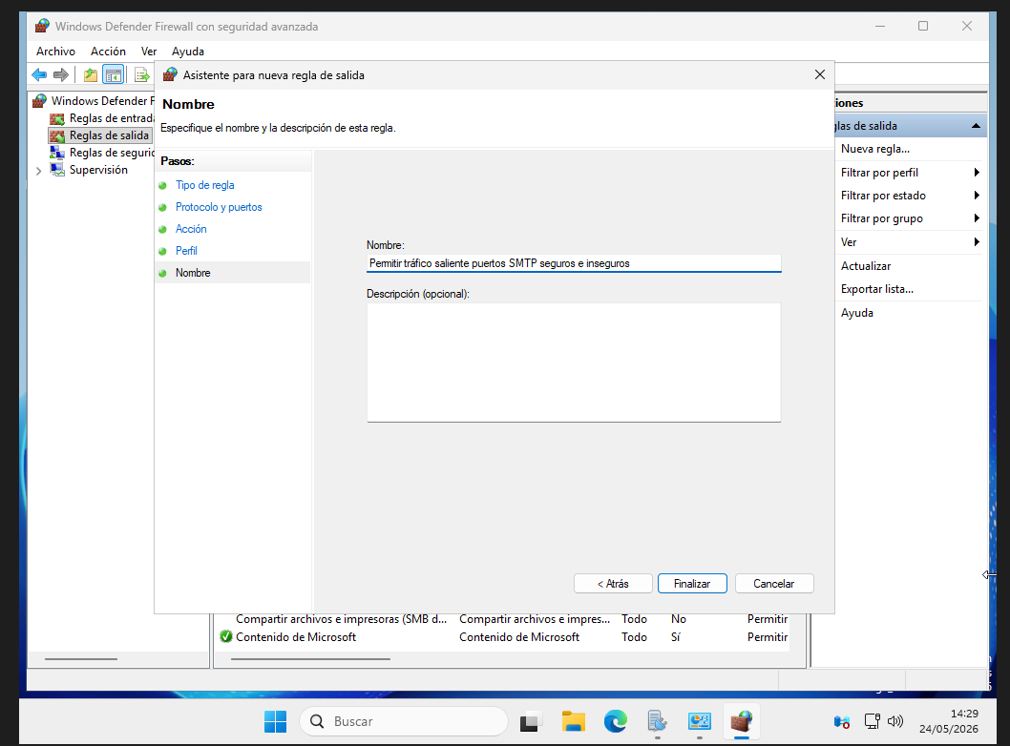Click the Windows Defender Firewall root node icon

pyautogui.click(x=40, y=101)
